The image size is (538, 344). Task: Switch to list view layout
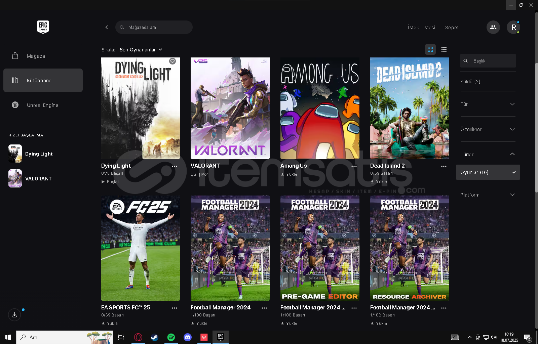pos(444,49)
